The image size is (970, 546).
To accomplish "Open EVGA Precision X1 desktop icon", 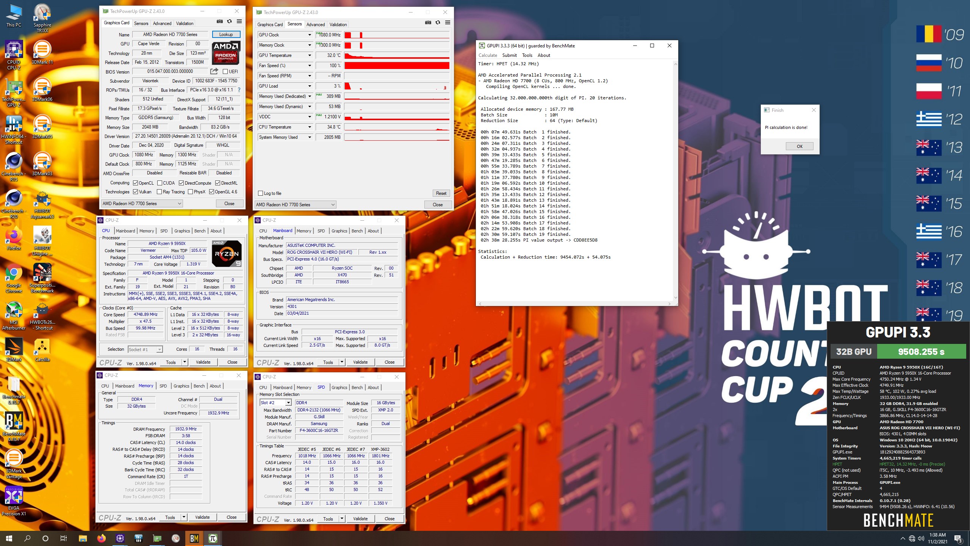I will [14, 501].
